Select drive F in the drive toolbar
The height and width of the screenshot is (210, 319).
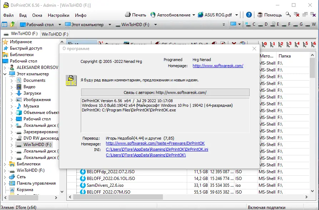286,24
